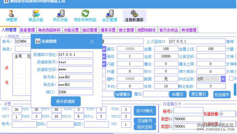Click the VIP9 value field
This screenshot has width=237, height=134.
[56, 116]
